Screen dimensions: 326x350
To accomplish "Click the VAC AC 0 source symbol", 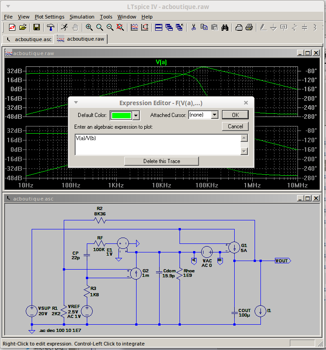I will [207, 252].
